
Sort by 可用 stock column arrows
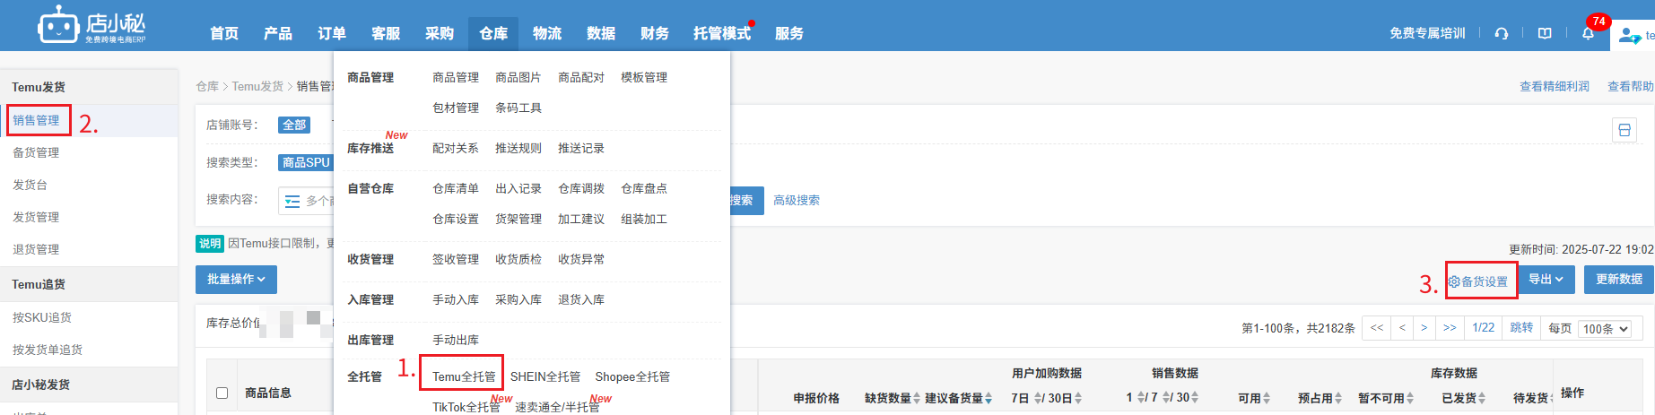pos(1267,398)
